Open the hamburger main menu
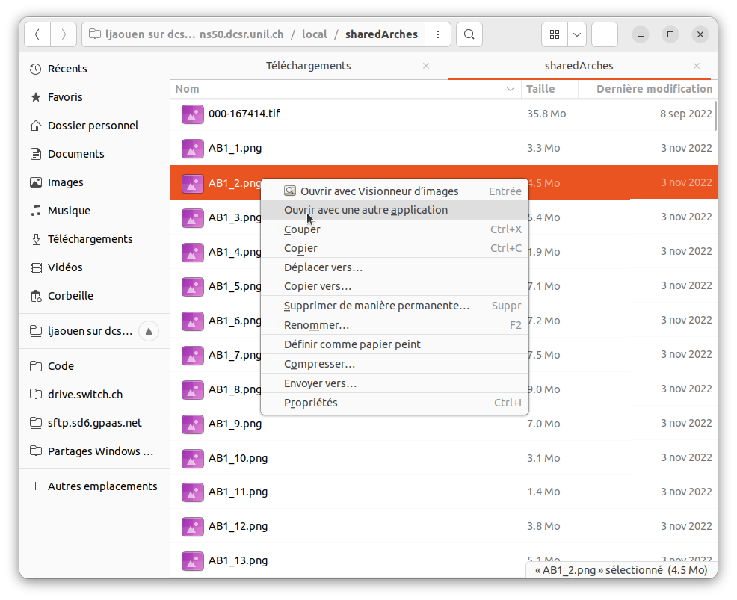The image size is (737, 600). click(605, 34)
